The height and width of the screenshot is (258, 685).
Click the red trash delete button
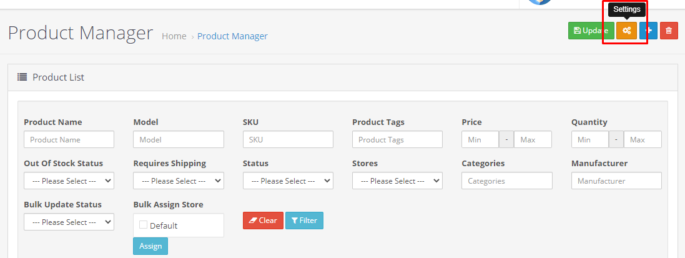669,31
